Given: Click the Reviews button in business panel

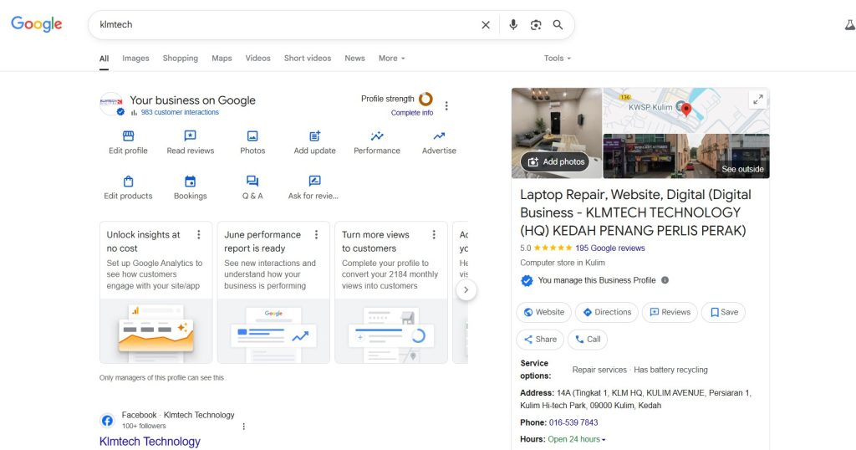Looking at the screenshot, I should (x=670, y=312).
